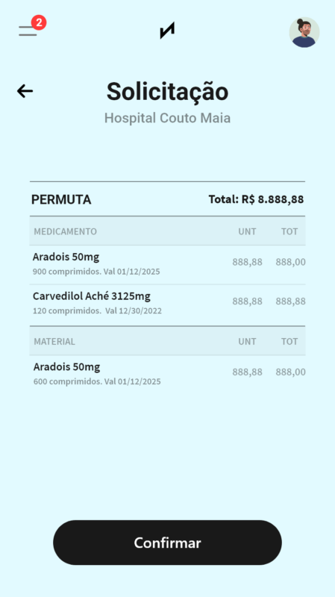The height and width of the screenshot is (597, 335).
Task: Open the hamburger menu
Action: (x=28, y=31)
